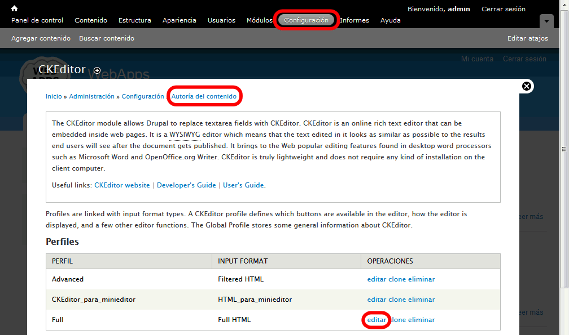The width and height of the screenshot is (569, 335).
Task: Toggle the shortcut bar dropdown arrow
Action: [x=546, y=21]
